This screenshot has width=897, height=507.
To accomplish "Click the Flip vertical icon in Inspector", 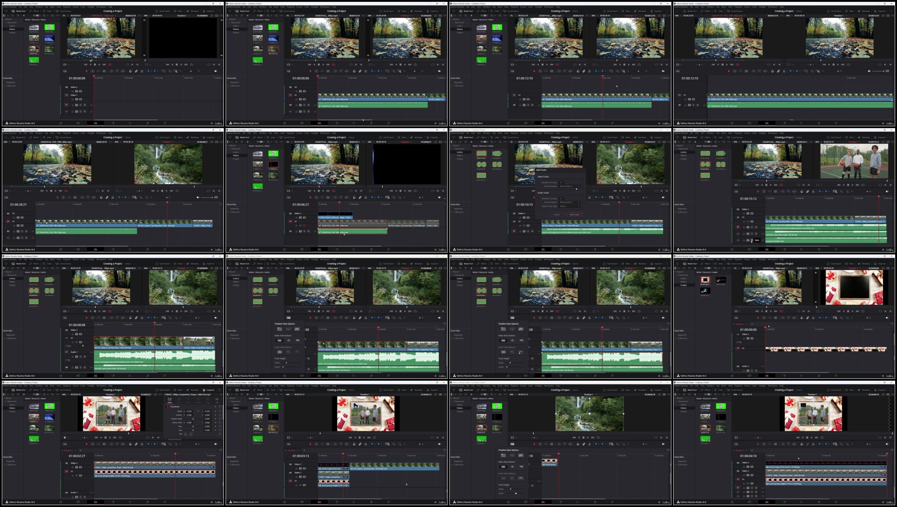I will [x=191, y=434].
